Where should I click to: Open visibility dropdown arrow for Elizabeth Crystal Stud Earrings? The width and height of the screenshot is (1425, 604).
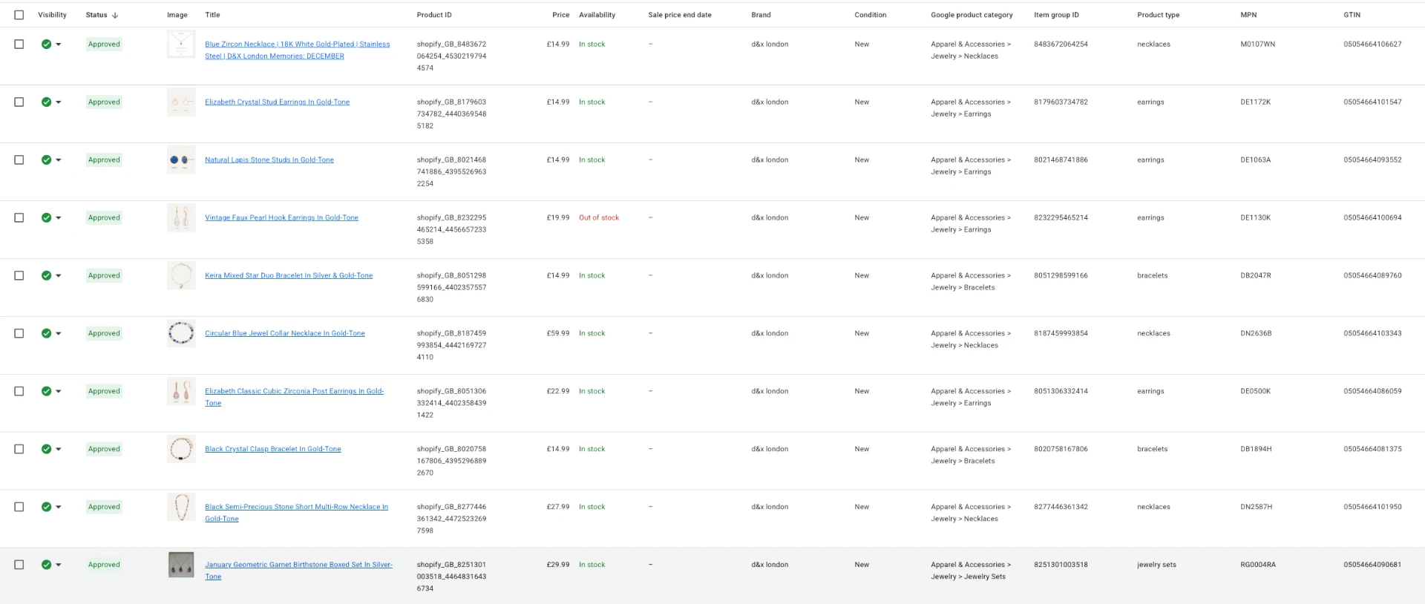(x=59, y=102)
